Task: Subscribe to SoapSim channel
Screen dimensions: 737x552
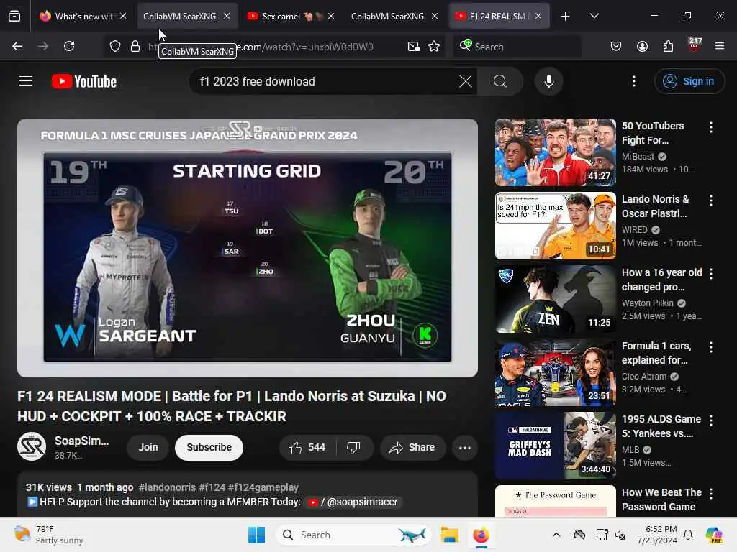Action: click(x=209, y=448)
